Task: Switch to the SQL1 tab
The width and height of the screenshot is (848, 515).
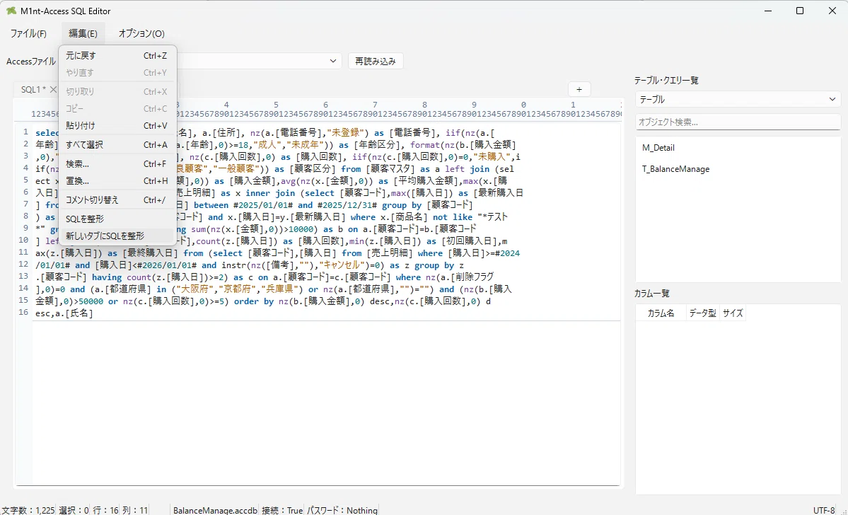Action: [33, 90]
